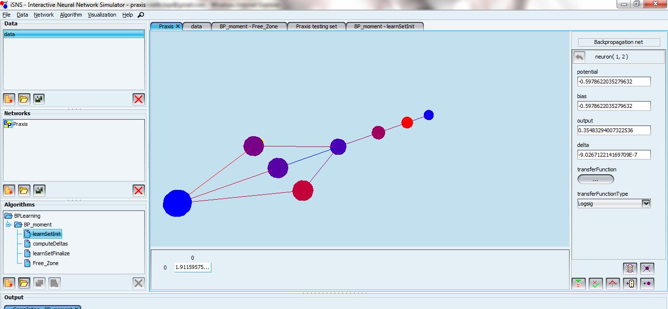
Task: Click the save icon in the Networks panel
Action: tap(39, 190)
